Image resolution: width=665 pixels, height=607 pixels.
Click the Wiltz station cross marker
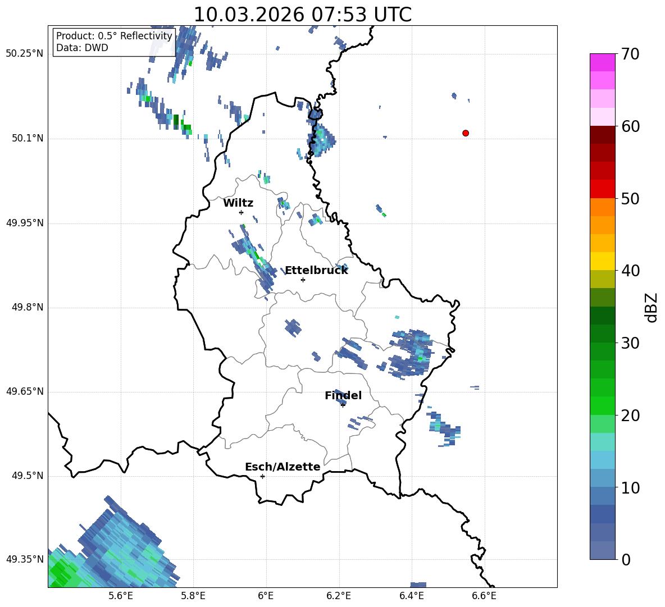(x=242, y=212)
